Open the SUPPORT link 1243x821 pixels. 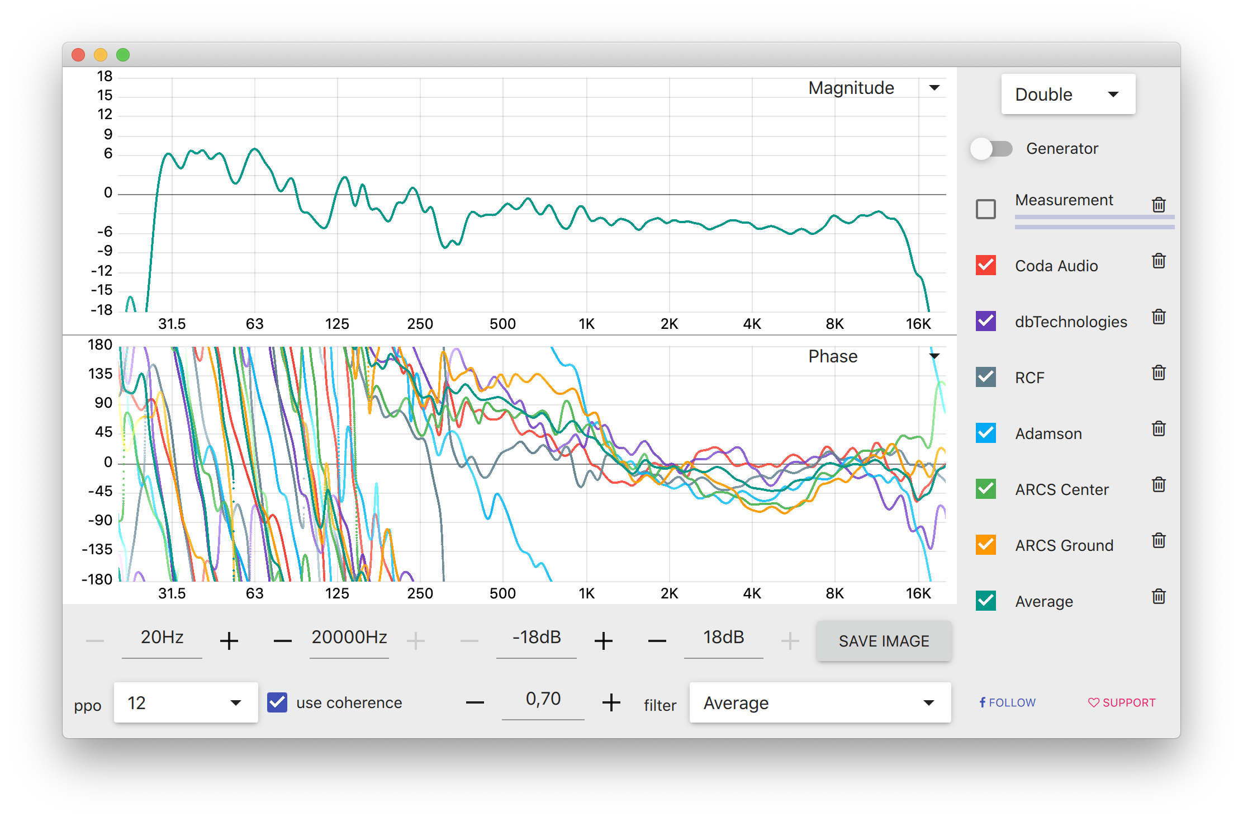coord(1122,702)
